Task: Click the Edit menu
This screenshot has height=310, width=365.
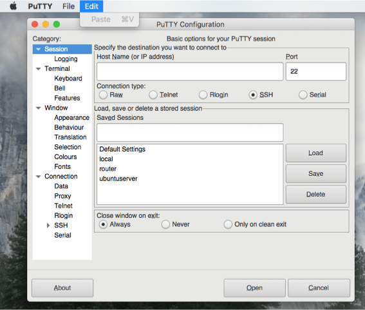Action: [x=91, y=6]
